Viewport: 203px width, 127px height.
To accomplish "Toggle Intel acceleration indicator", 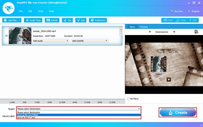I will (181, 20).
